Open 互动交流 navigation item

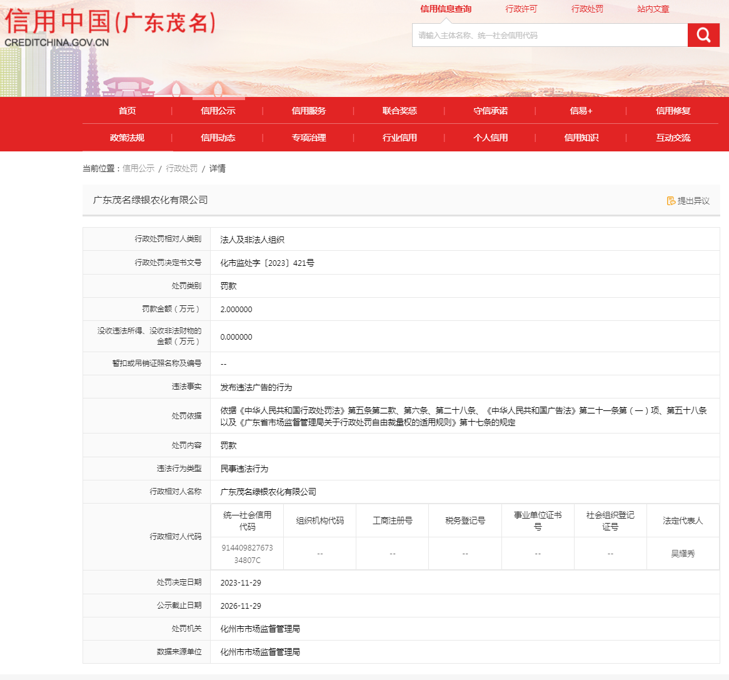coord(673,138)
